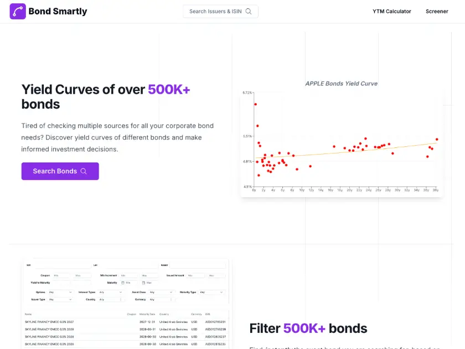Open the calendar icon for Maturity Min
The height and width of the screenshot is (349, 465).
pos(123,283)
